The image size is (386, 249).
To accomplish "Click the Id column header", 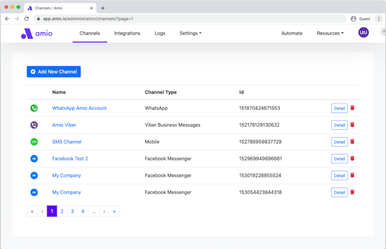I will click(241, 92).
